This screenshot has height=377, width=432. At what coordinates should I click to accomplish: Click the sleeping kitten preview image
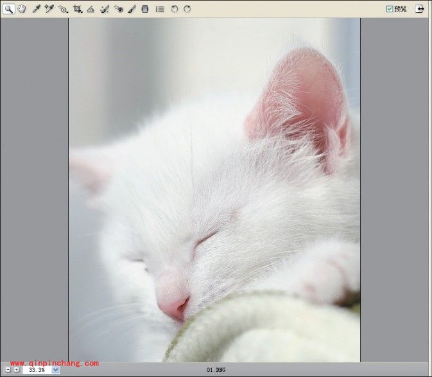coord(214,189)
